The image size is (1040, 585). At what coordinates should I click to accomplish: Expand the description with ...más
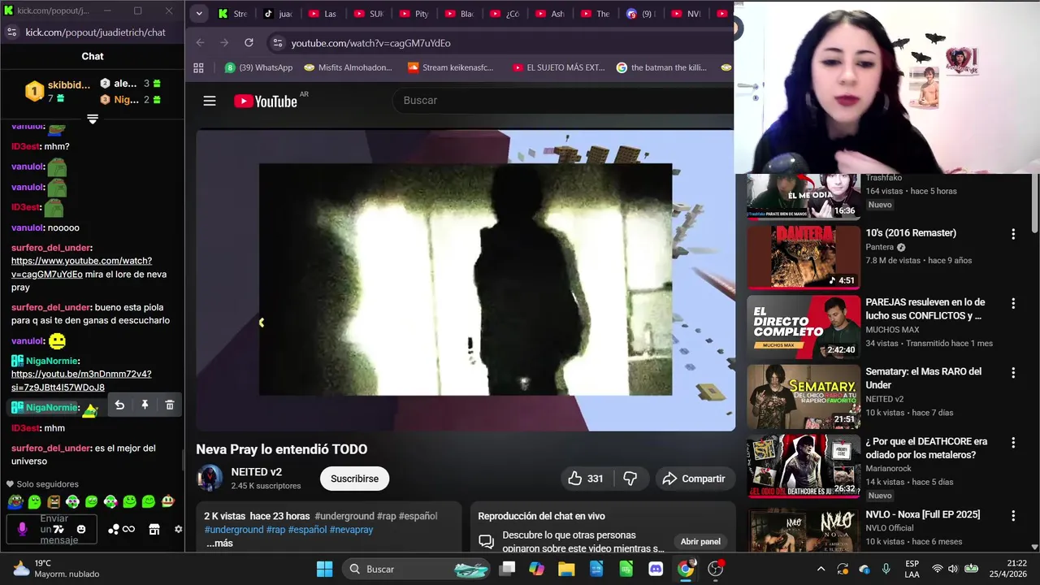219,543
